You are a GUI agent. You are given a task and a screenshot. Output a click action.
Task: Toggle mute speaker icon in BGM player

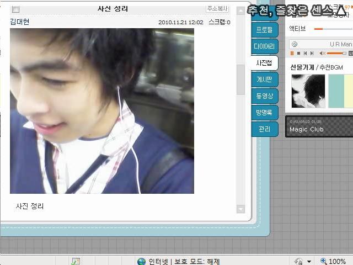point(322,54)
